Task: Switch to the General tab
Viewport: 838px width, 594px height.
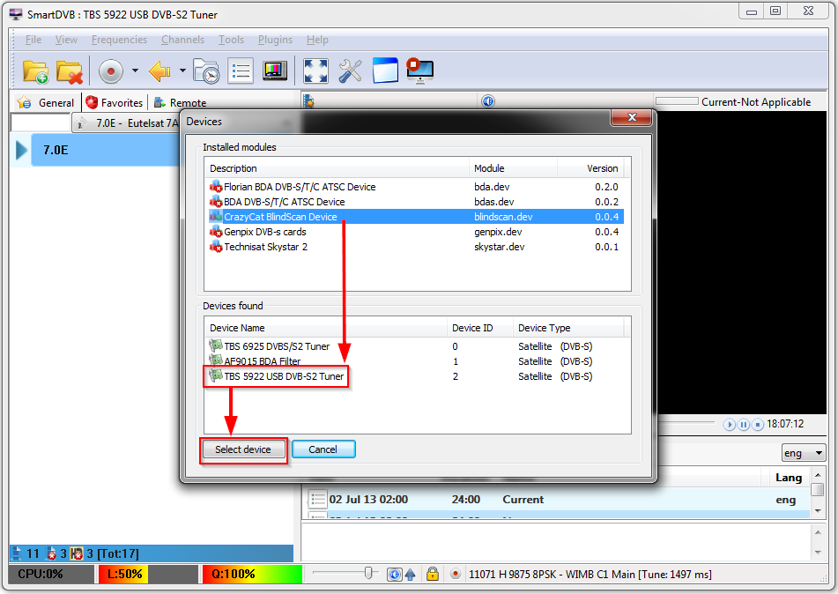Action: point(46,102)
